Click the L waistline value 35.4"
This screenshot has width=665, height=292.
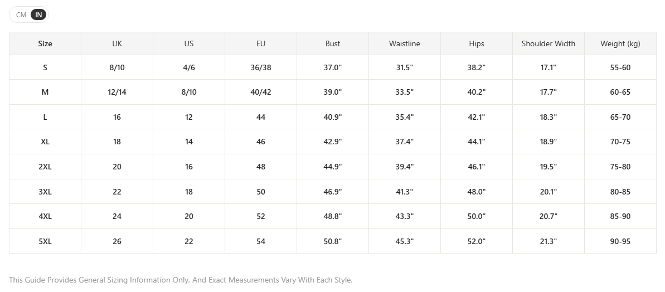pos(405,117)
